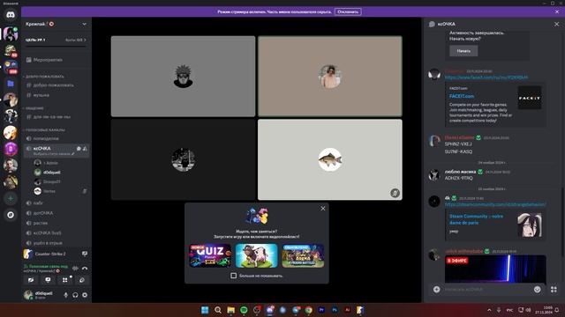The image size is (565, 317).
Task: Mute microphone in user panel
Action: point(65,295)
